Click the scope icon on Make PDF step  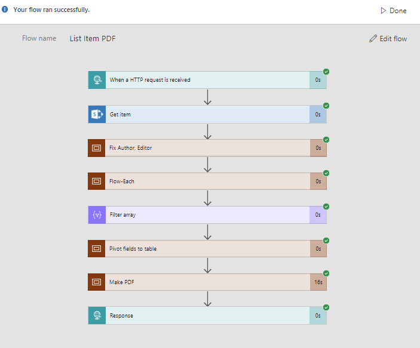(x=97, y=282)
